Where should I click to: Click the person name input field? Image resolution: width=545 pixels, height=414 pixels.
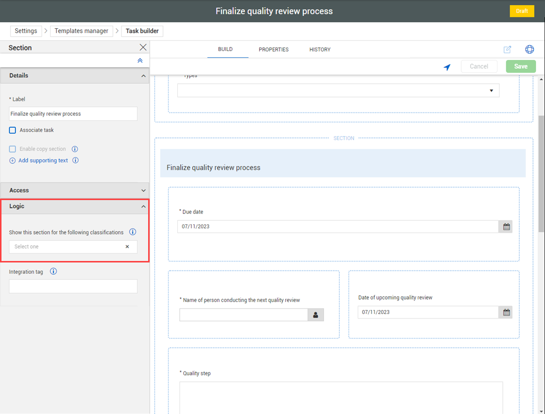click(244, 314)
